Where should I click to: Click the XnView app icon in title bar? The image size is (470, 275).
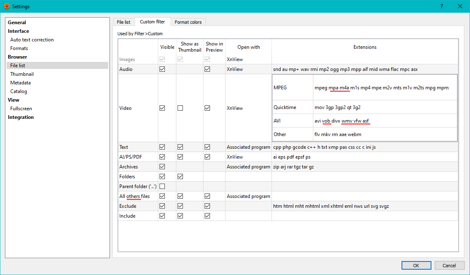[x=7, y=6]
